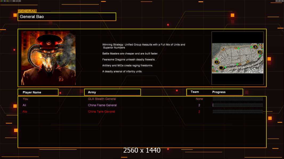
Task: Click the General Bao name field
Action: pos(67,17)
